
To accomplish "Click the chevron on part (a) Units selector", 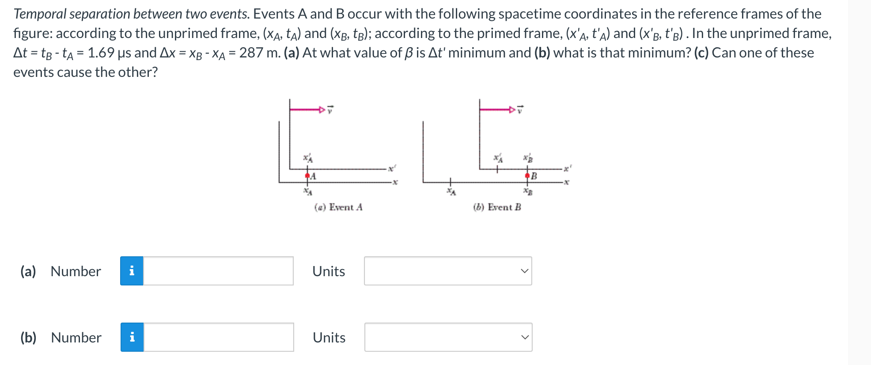I will [x=524, y=271].
